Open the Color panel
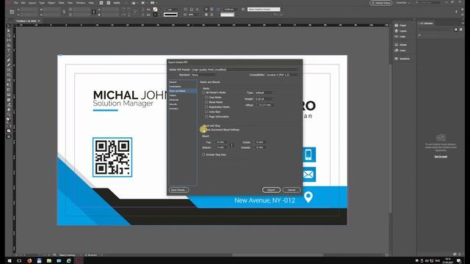The image size is (470, 264). point(400,51)
